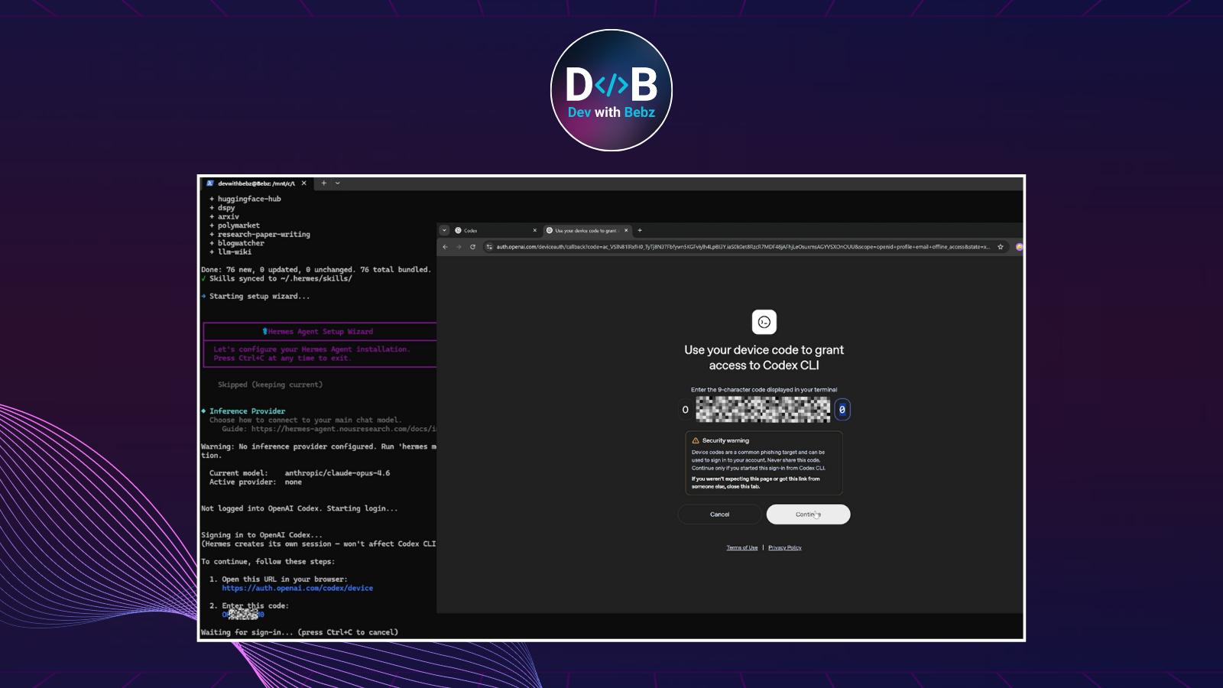This screenshot has height=688, width=1223.
Task: Click the 'anthropic/claude-opus-4.6' model text
Action: coord(337,473)
